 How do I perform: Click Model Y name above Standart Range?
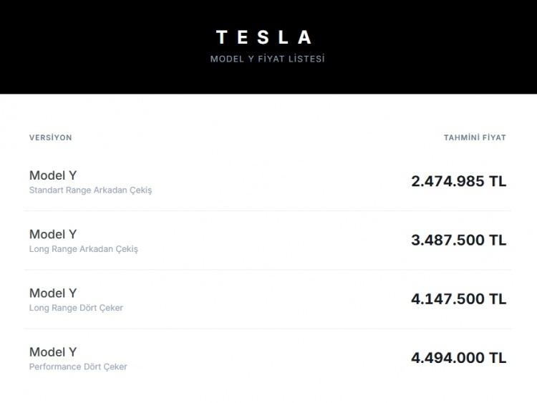(x=53, y=175)
